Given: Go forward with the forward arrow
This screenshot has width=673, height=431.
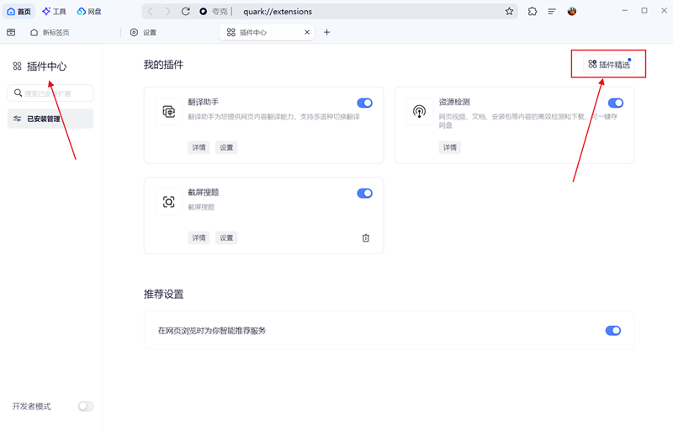Looking at the screenshot, I should 167,12.
